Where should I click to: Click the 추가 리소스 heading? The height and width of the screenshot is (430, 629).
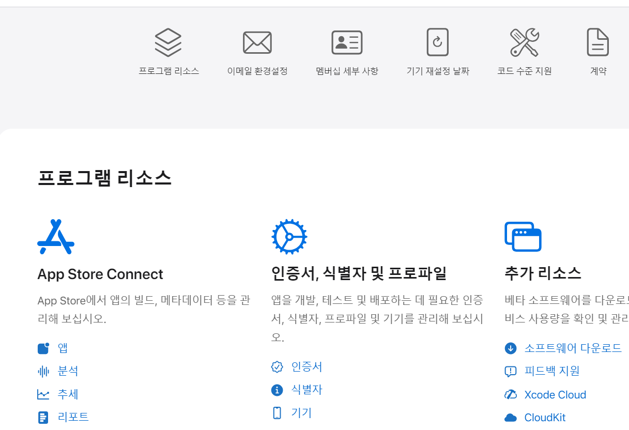[x=543, y=273]
